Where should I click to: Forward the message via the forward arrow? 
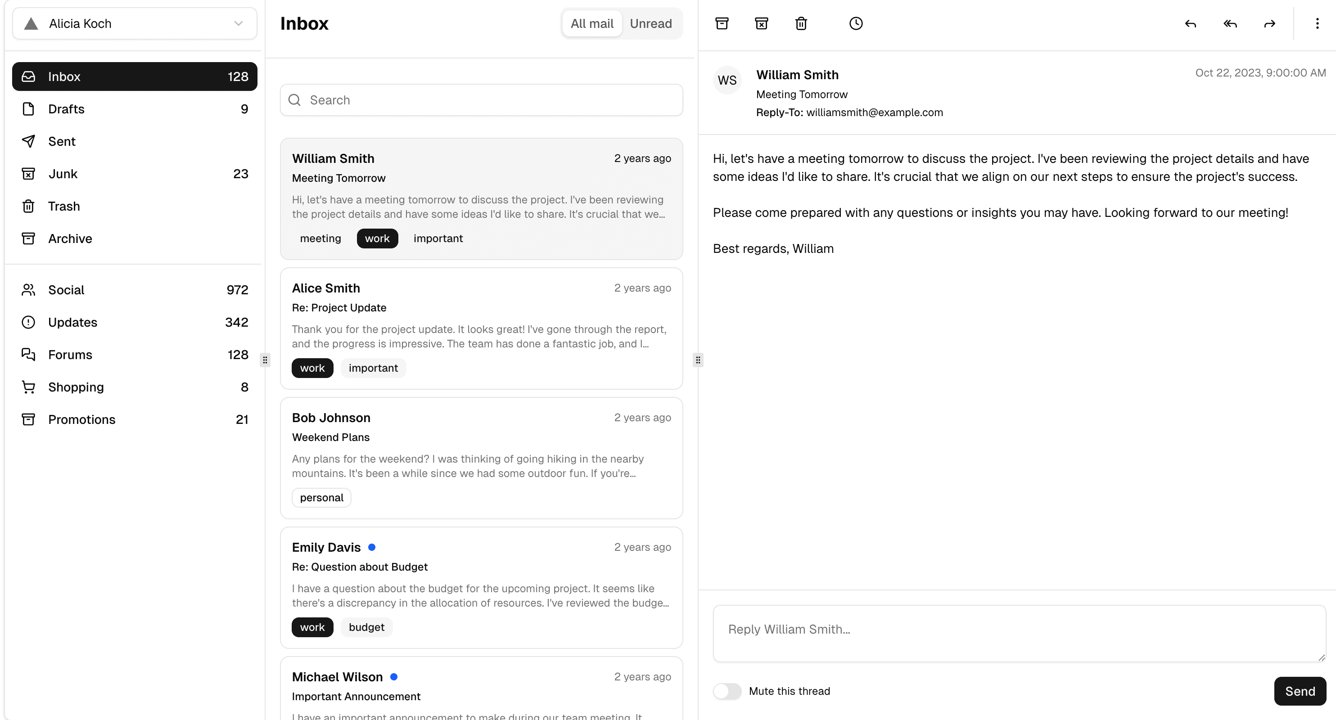tap(1269, 24)
